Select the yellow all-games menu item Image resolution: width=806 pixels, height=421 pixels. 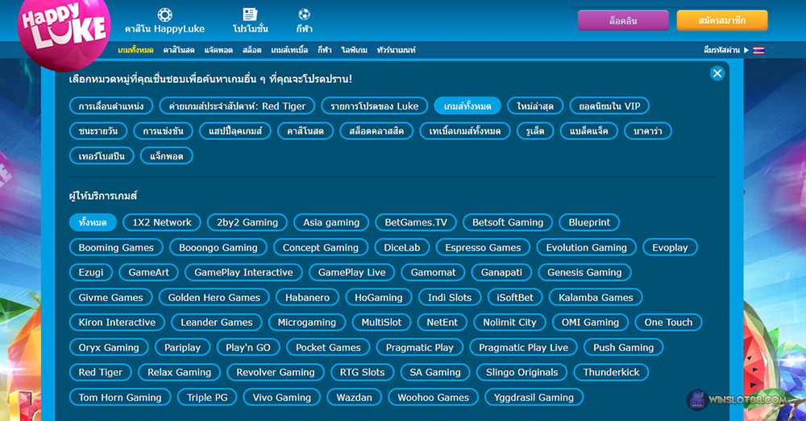pos(135,51)
